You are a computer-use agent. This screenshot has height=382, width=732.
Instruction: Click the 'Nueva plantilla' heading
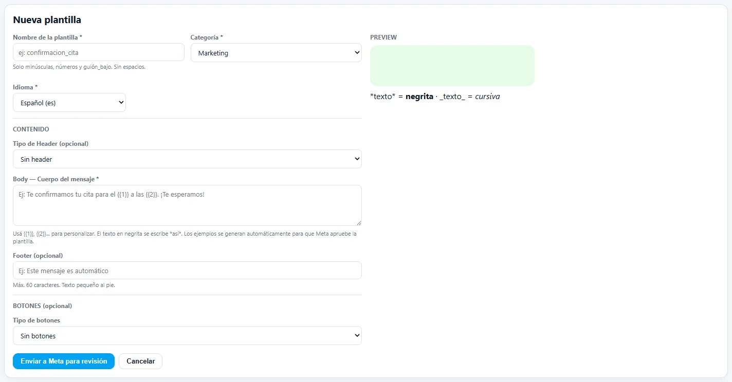47,20
